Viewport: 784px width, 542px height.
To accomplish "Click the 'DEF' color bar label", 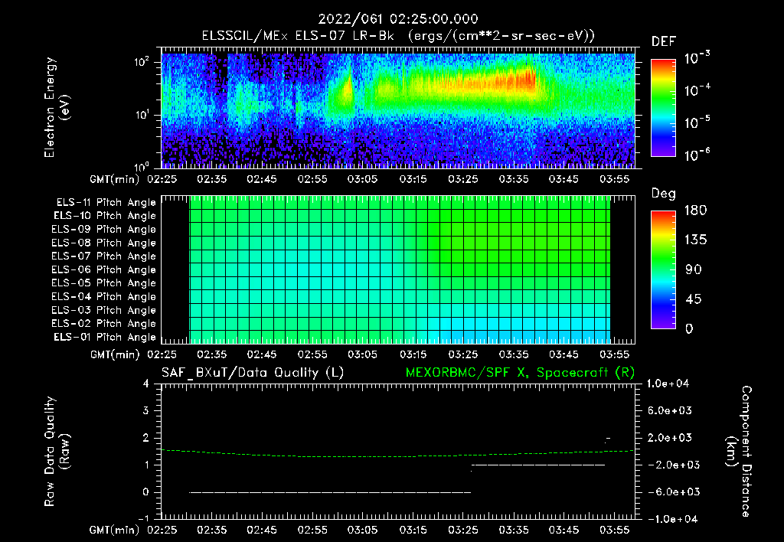I will pyautogui.click(x=664, y=41).
